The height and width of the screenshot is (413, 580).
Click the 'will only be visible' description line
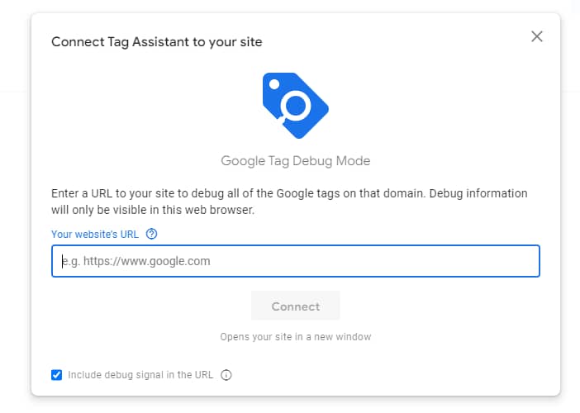pyautogui.click(x=153, y=210)
